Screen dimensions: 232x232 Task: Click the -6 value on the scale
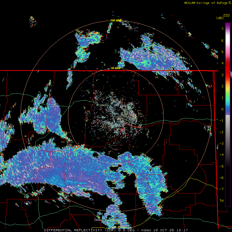221,178
